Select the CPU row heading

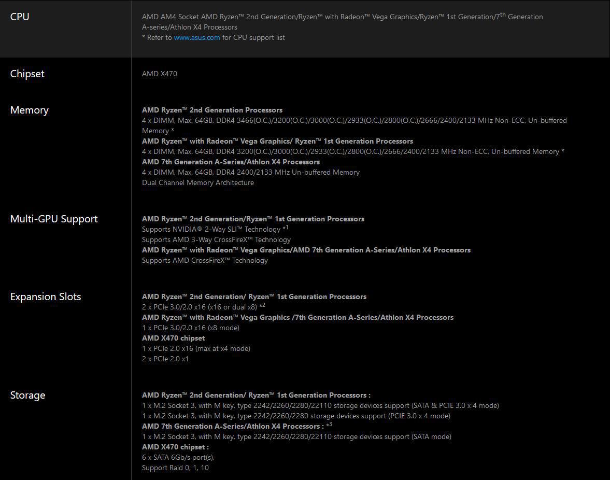tap(20, 17)
